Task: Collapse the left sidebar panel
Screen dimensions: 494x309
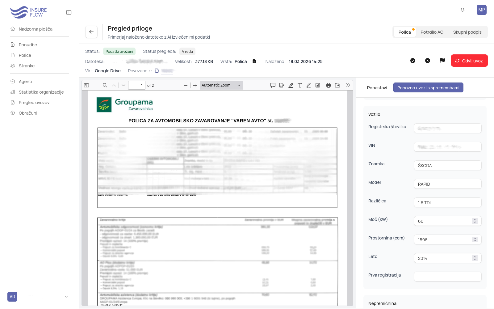Action: coord(69,12)
